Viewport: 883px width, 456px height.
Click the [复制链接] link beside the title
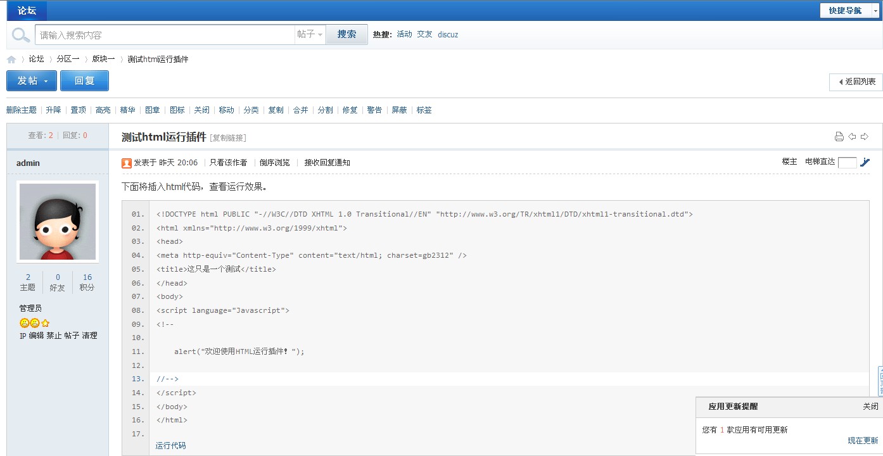[228, 138]
